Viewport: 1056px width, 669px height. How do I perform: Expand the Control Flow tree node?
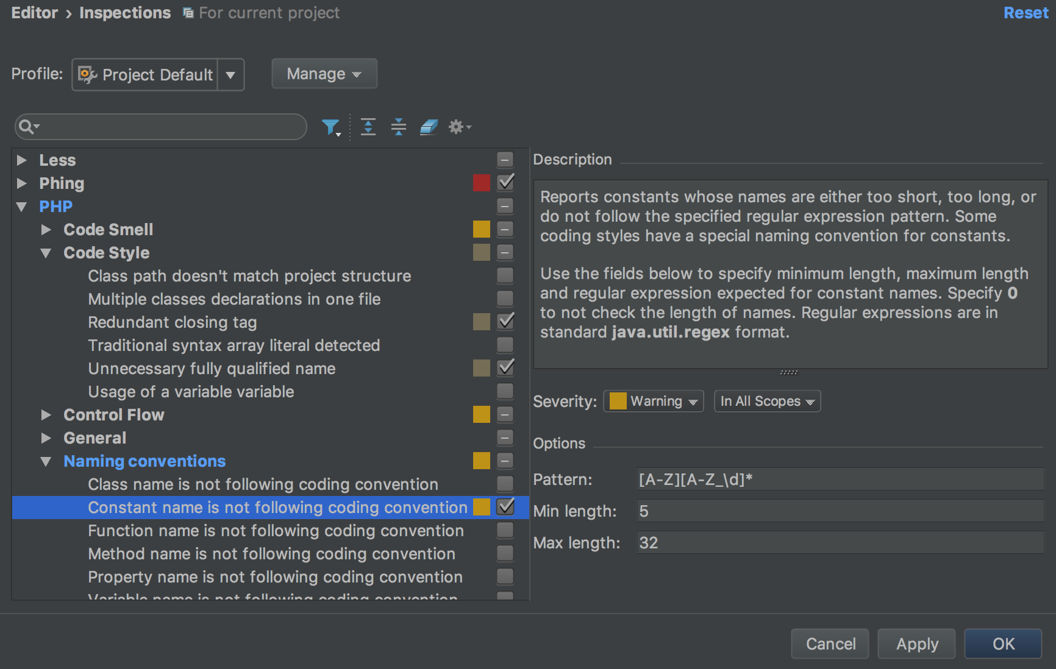46,415
